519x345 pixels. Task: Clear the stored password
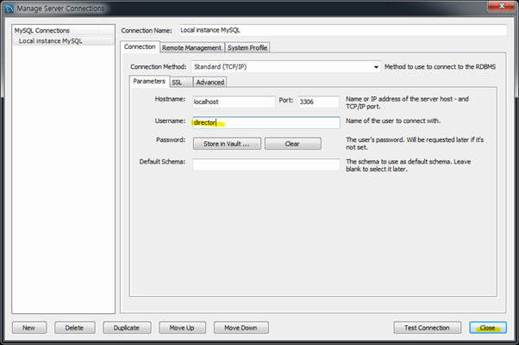tap(292, 144)
